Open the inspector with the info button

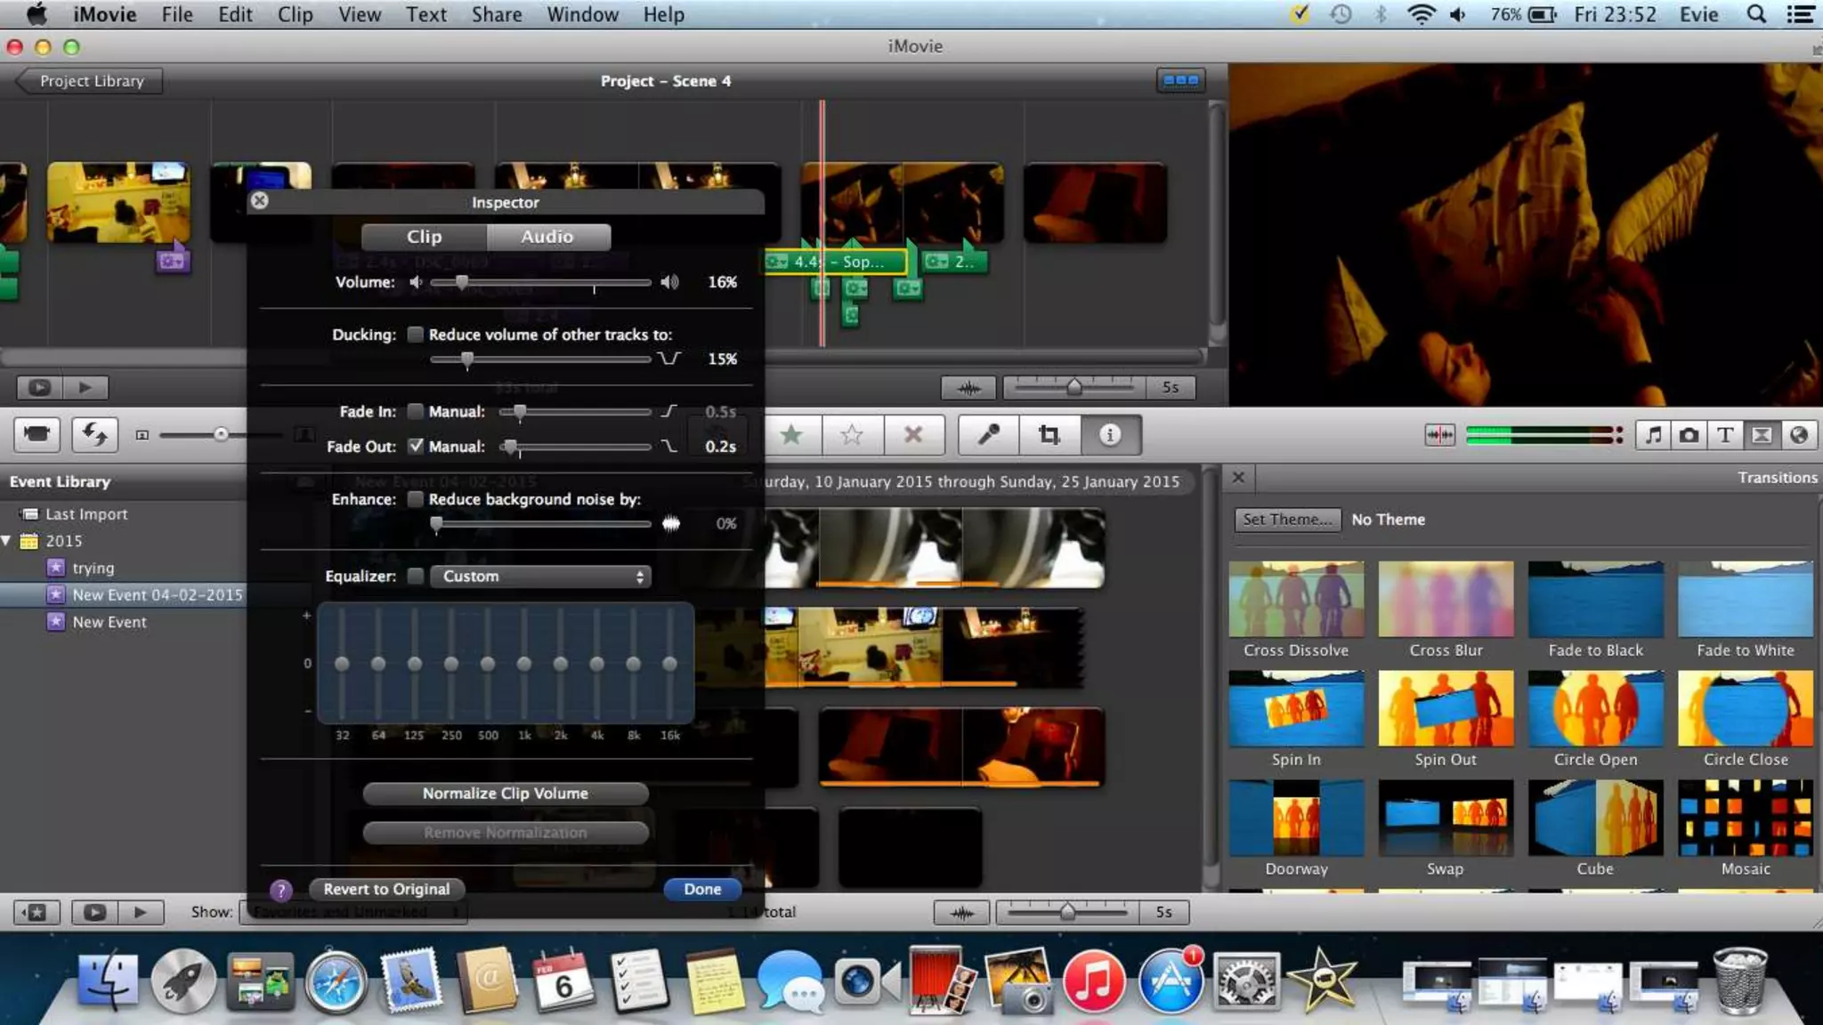coord(1110,435)
